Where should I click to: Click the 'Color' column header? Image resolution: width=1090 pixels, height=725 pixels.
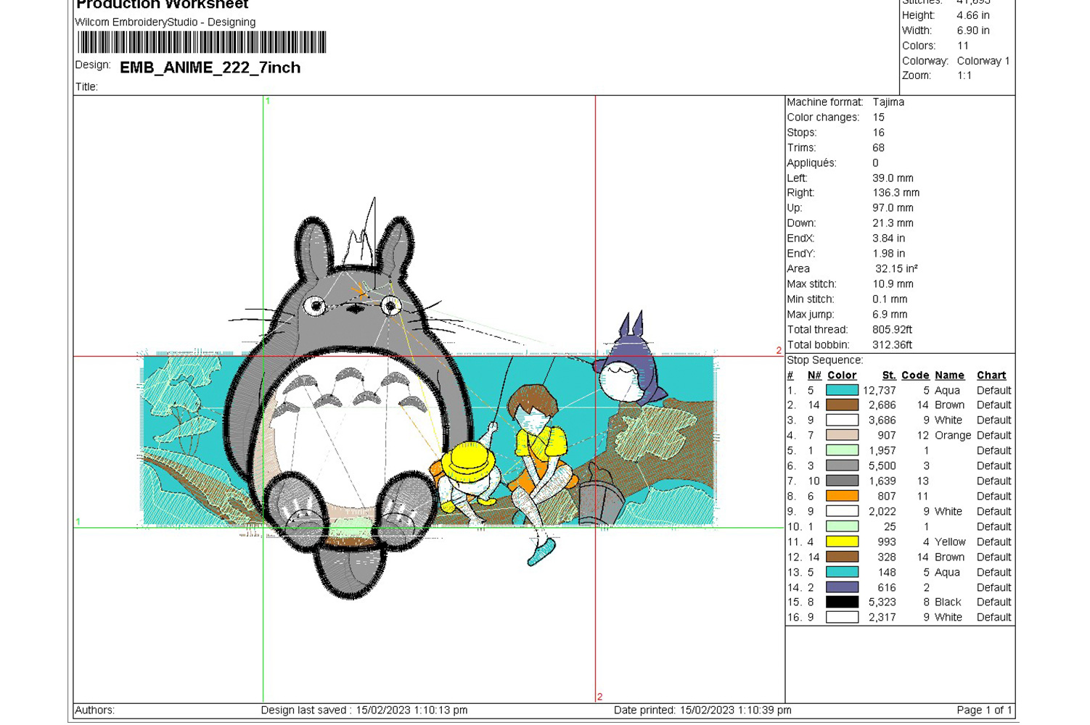point(842,376)
